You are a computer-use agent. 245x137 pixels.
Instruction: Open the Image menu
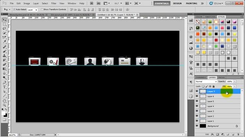click(27, 3)
